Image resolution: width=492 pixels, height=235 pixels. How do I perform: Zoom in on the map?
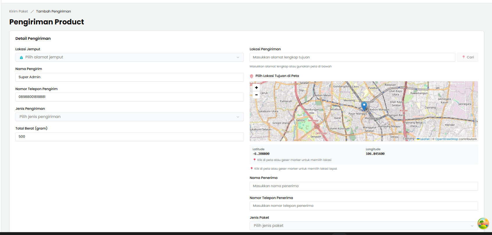point(256,87)
